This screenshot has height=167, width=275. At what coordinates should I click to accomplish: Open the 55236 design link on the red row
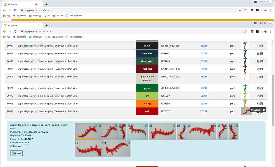204,111
